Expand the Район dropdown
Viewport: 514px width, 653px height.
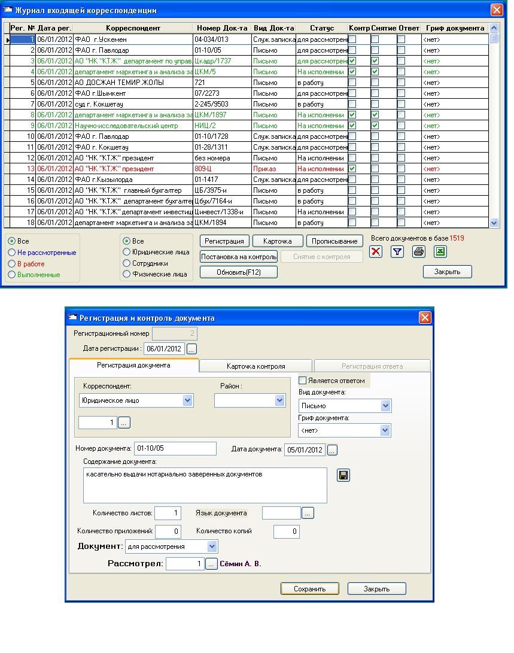tap(279, 400)
